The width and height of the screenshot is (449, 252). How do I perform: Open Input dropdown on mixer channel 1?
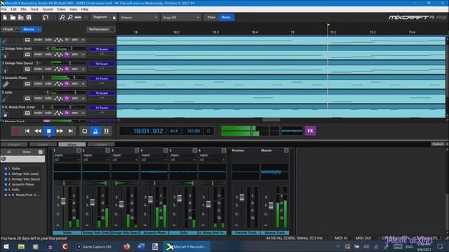click(67, 160)
